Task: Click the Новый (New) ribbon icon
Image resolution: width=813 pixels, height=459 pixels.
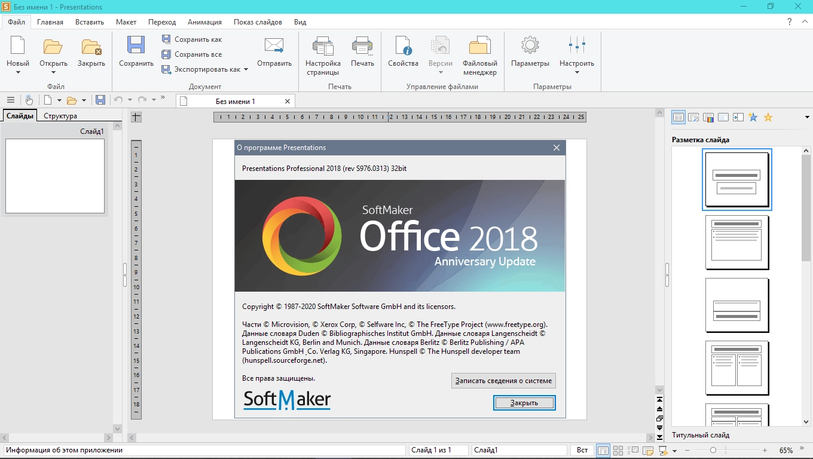Action: pyautogui.click(x=18, y=47)
